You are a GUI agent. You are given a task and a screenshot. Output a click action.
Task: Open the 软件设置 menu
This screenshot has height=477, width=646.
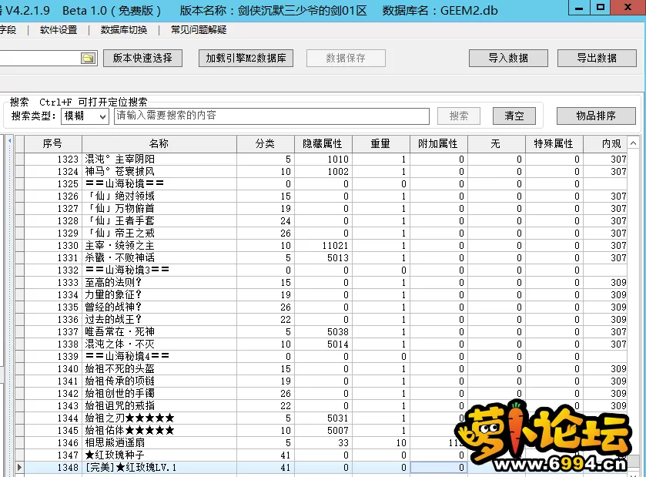coord(59,30)
